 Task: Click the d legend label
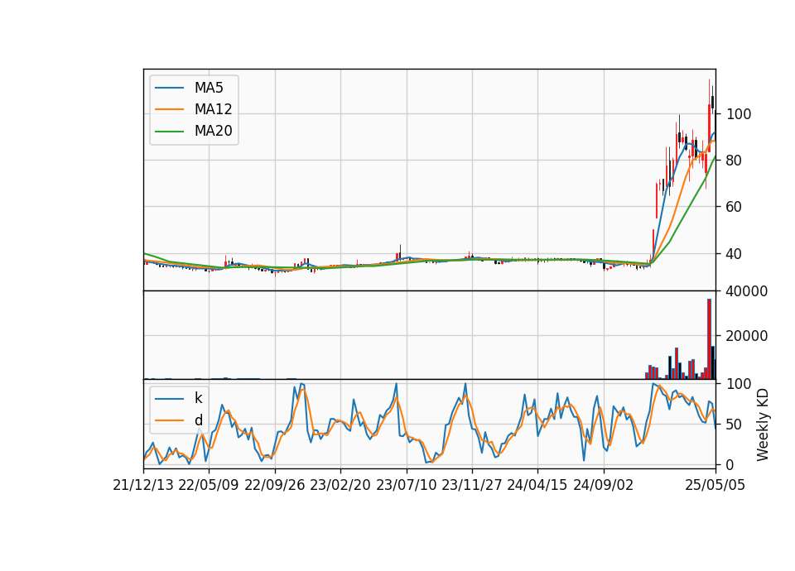(198, 420)
